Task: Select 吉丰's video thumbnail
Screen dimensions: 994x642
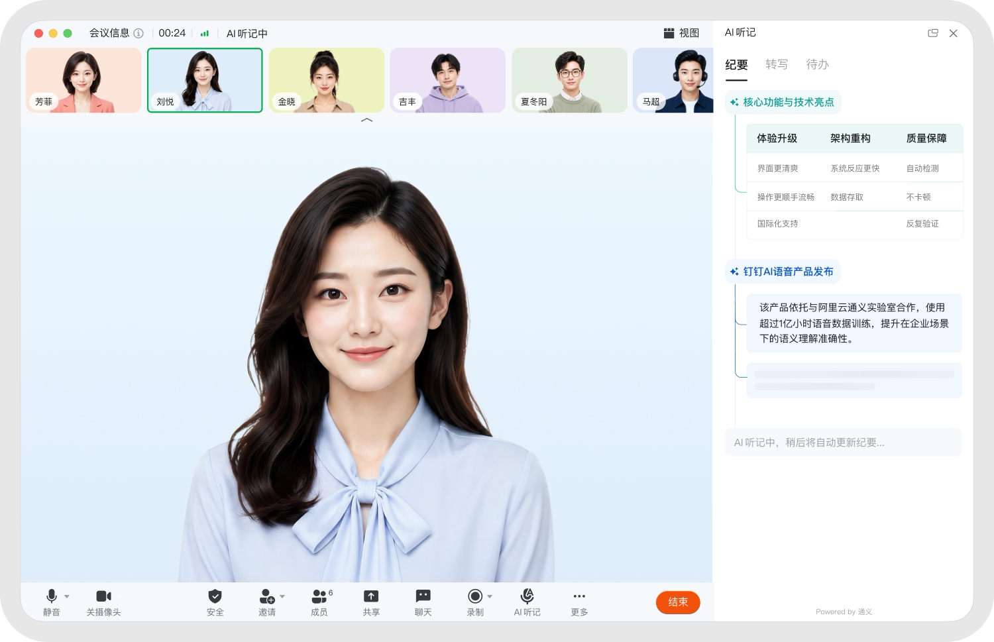Action: point(448,80)
